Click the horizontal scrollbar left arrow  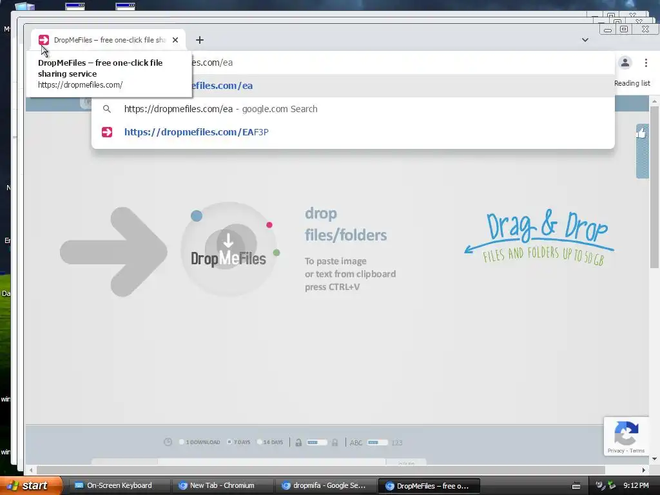coord(31,470)
